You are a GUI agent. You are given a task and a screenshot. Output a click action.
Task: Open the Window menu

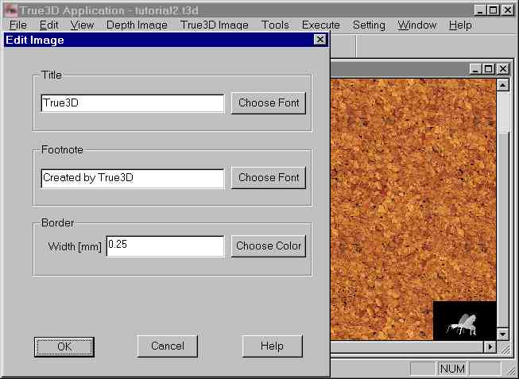[417, 25]
